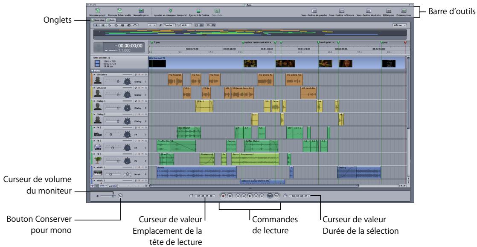This screenshot has width=477, height=247.
Task: Select the Ending clip on Music 1
Action: (x=359, y=172)
